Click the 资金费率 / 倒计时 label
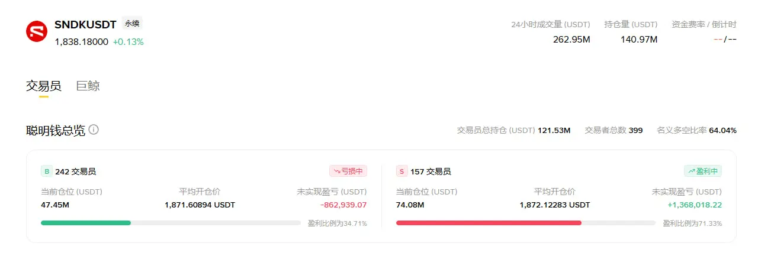This screenshot has height=256, width=758. tap(704, 25)
